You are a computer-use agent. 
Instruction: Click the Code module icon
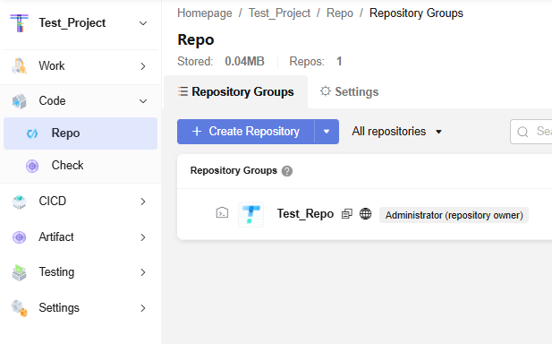[x=20, y=101]
